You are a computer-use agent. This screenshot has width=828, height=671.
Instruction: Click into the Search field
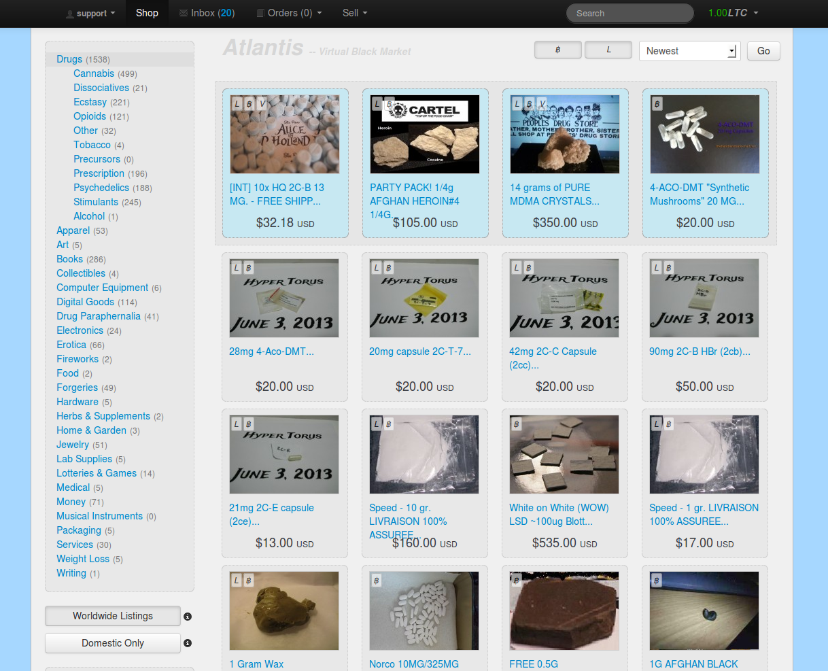click(629, 13)
